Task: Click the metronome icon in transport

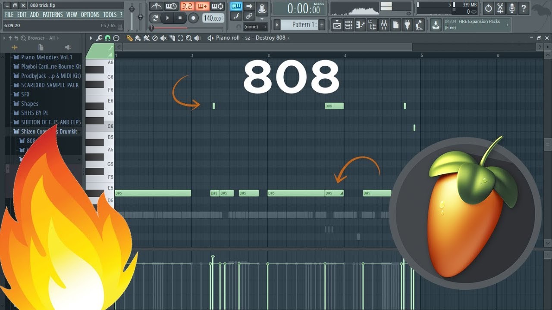Action: coord(156,6)
